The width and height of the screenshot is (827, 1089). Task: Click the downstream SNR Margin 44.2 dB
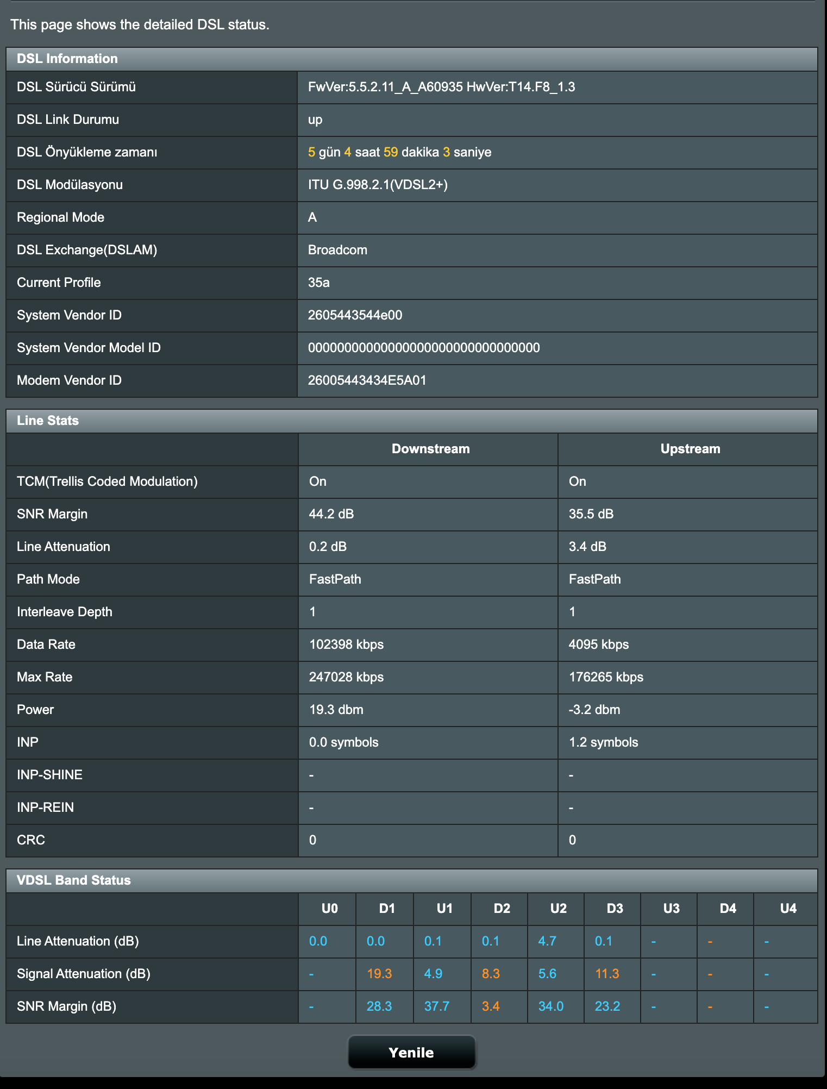pos(331,514)
